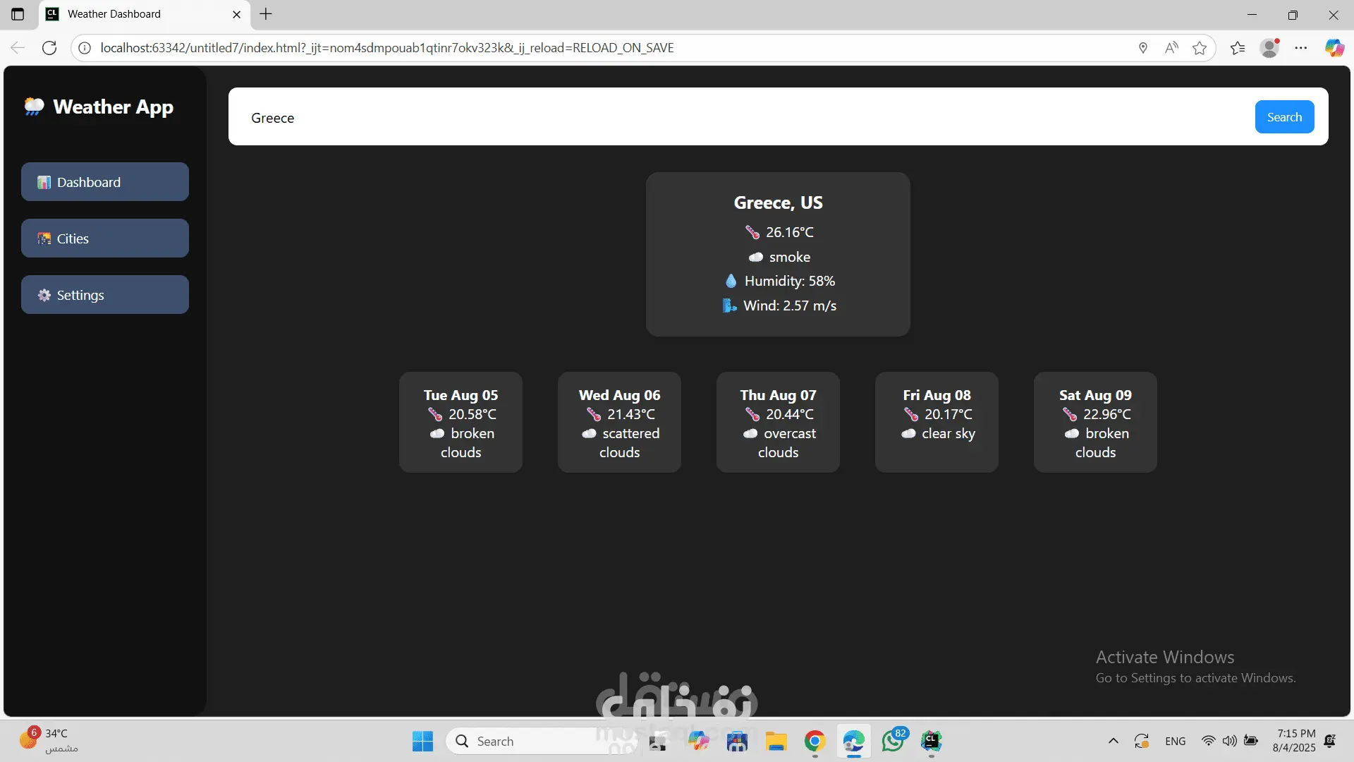Open the Read aloud icon in address bar

[1171, 48]
